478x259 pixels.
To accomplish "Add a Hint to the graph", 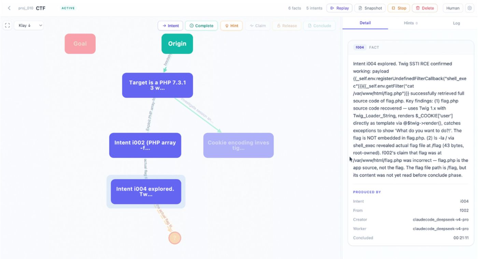I will (231, 26).
